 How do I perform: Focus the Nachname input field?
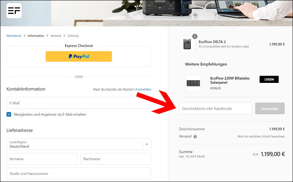click(116, 159)
